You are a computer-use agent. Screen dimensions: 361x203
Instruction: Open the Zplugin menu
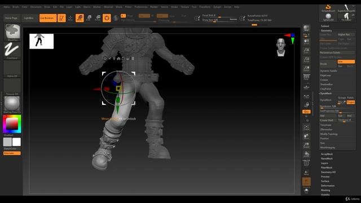click(x=217, y=7)
